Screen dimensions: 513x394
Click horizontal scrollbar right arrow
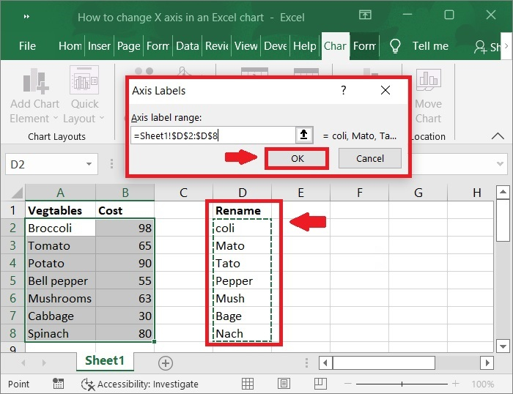pyautogui.click(x=487, y=363)
